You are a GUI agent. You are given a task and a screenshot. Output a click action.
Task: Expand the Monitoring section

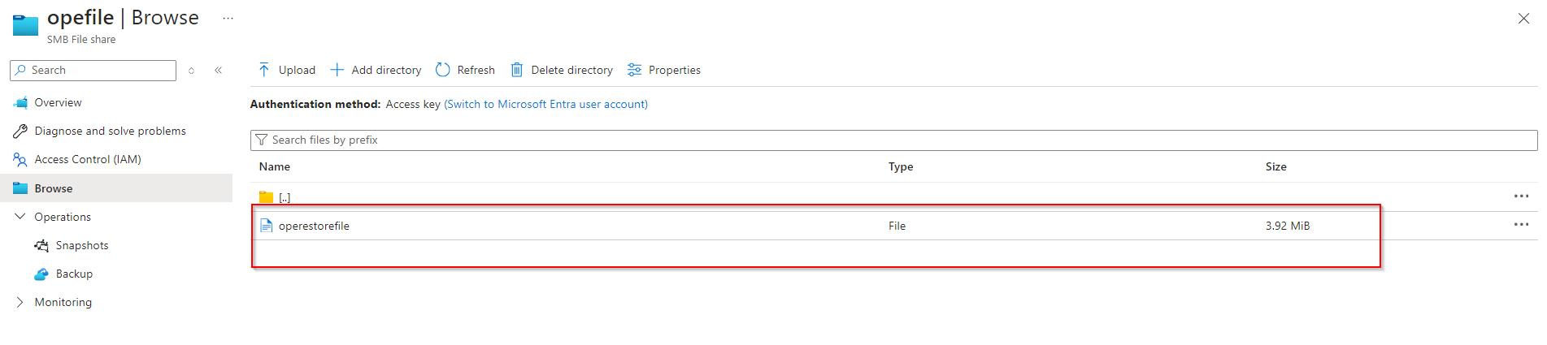coord(20,302)
